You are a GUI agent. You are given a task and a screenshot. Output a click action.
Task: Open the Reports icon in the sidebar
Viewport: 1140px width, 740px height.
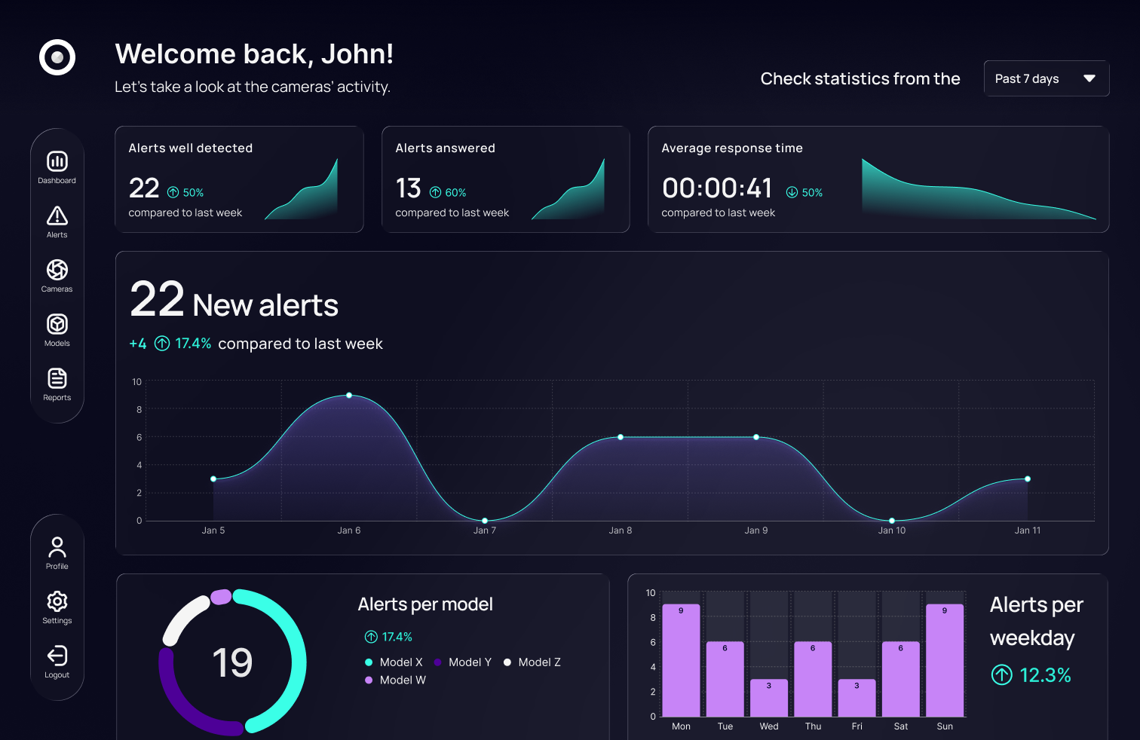coord(57,379)
